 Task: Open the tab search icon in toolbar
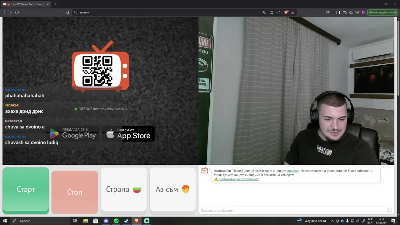tap(328, 12)
